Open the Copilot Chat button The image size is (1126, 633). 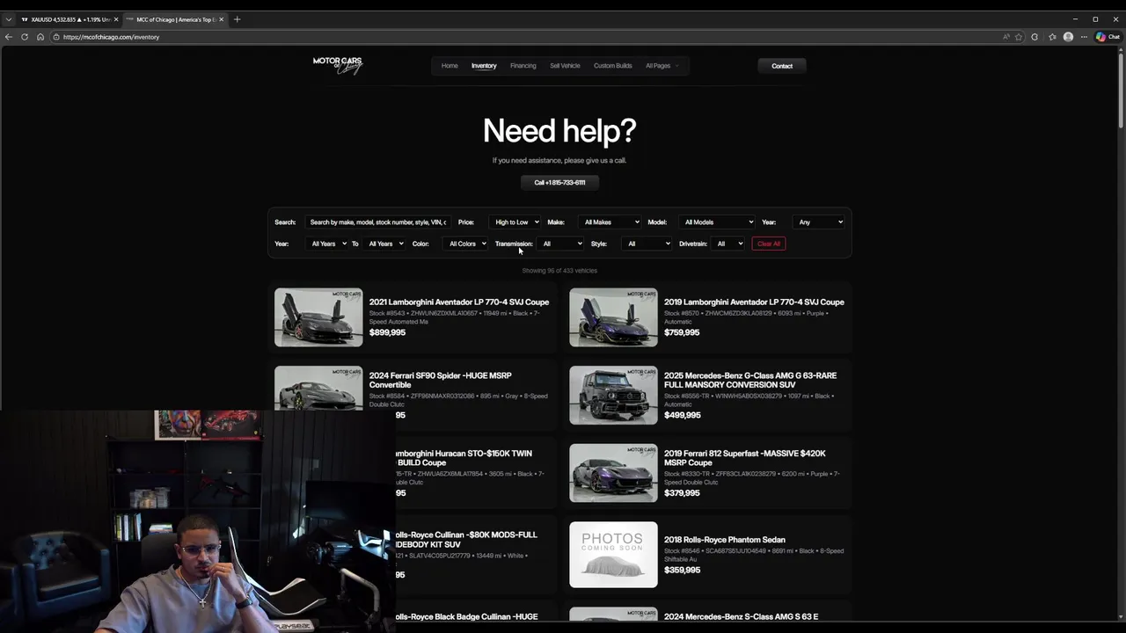tap(1107, 37)
